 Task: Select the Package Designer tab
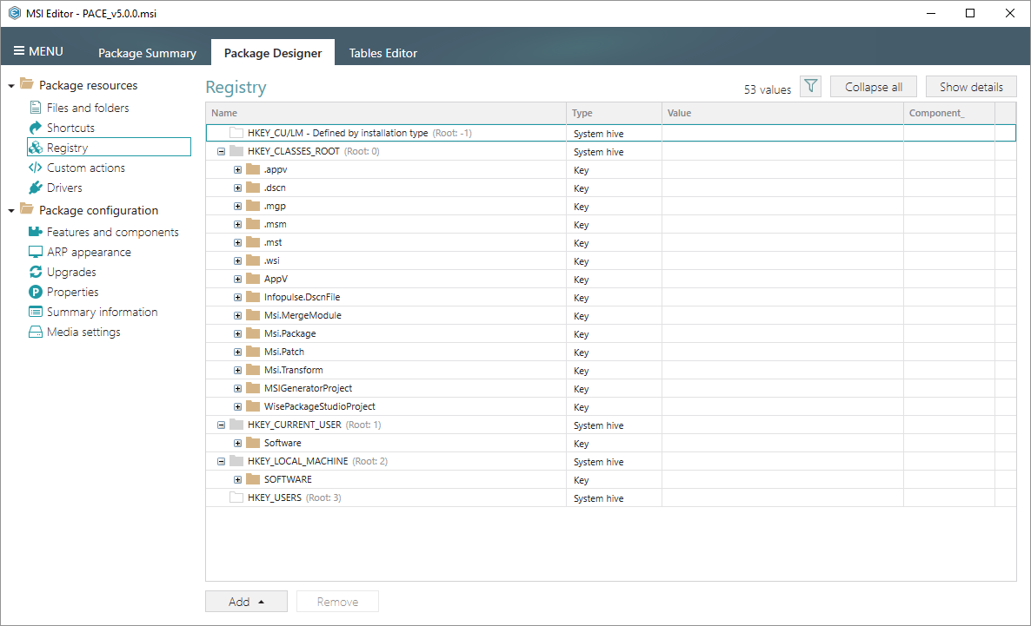[x=273, y=53]
